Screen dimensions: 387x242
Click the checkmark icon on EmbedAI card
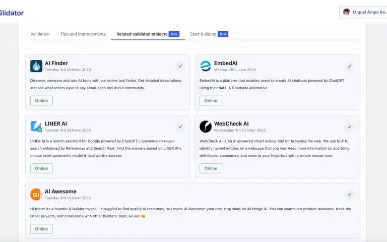350,66
